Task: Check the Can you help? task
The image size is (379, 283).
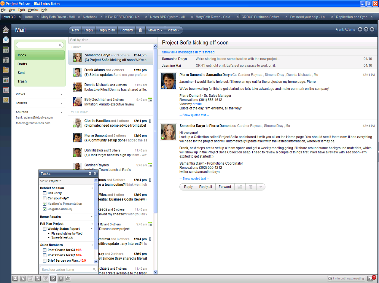Action: point(44,198)
